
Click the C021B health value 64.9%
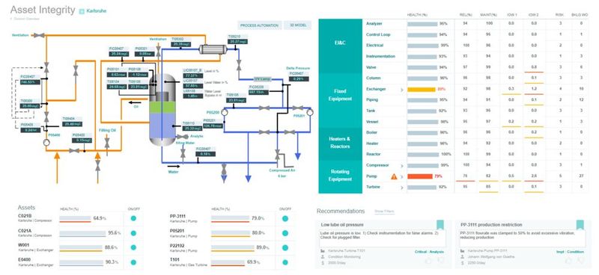[100, 218]
